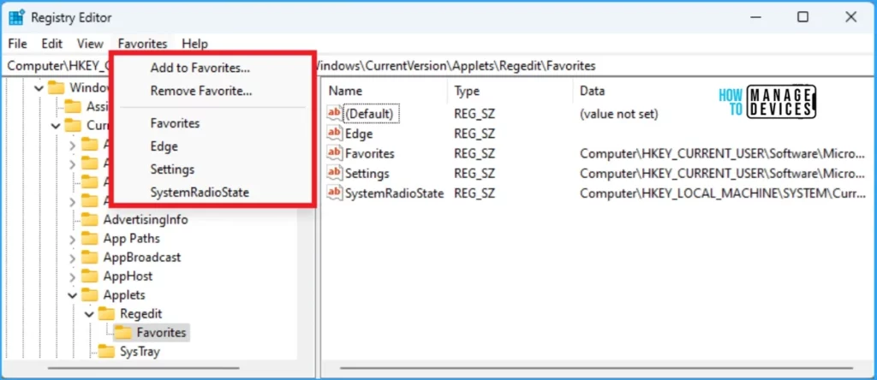Screen dimensions: 877x380
Task: Click the Data column header
Action: pos(593,91)
